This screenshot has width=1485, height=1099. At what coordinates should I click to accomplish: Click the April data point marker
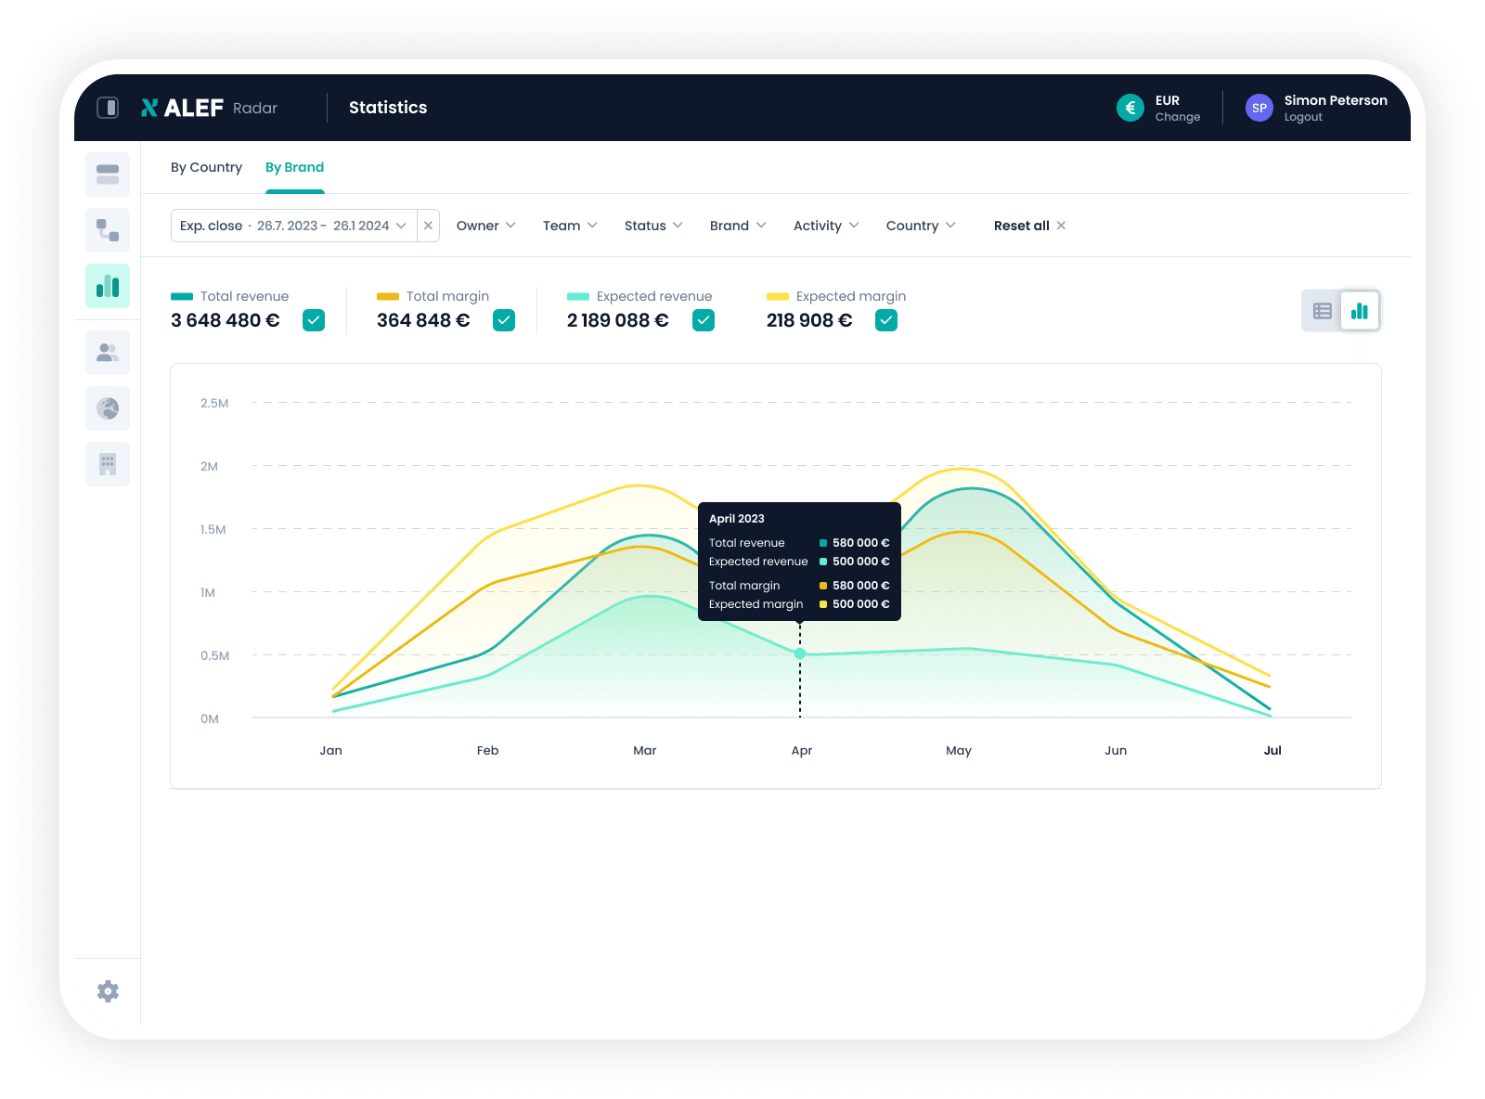(800, 653)
